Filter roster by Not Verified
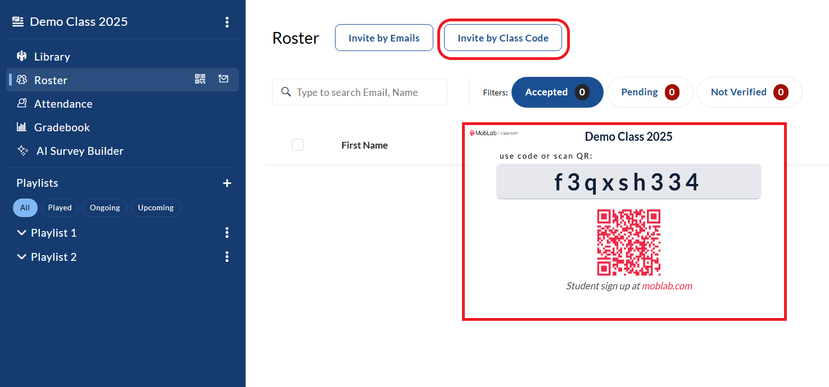This screenshot has width=829, height=387. (x=750, y=92)
